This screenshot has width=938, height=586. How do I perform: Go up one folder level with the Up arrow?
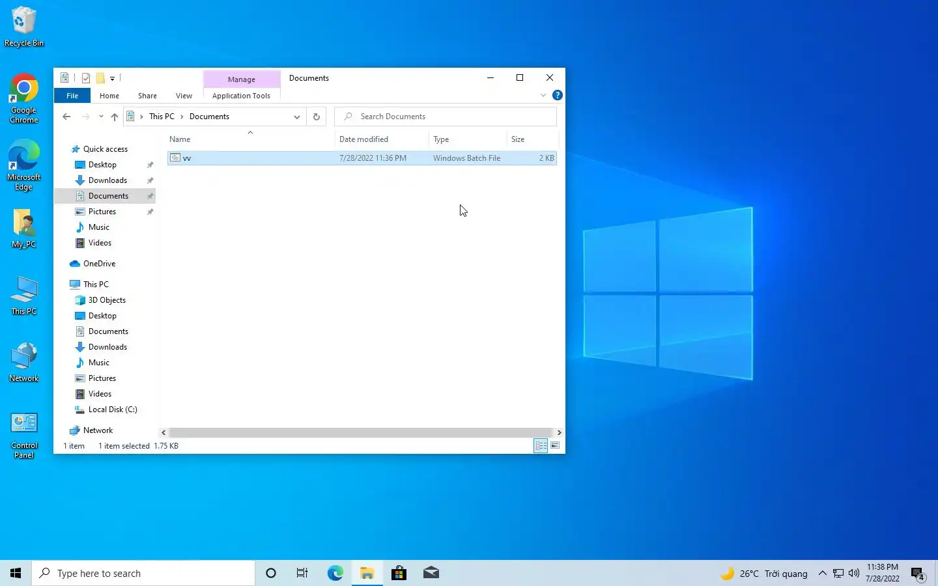tap(115, 117)
